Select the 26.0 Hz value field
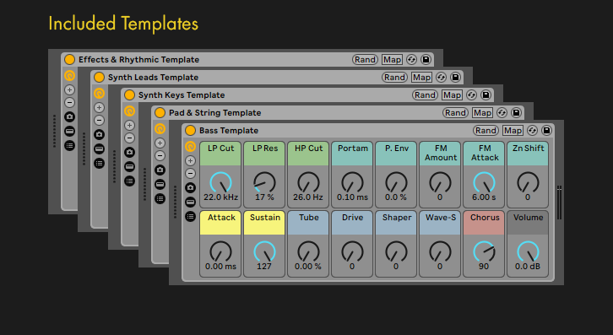Viewport: 613px width, 335px height. (x=308, y=197)
